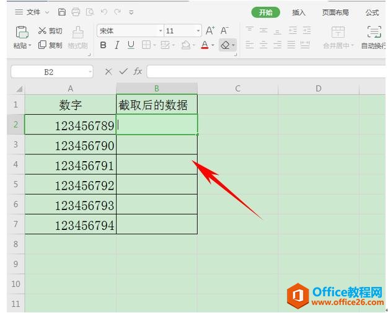Select row 8 header
The width and height of the screenshot is (388, 313).
(x=15, y=244)
